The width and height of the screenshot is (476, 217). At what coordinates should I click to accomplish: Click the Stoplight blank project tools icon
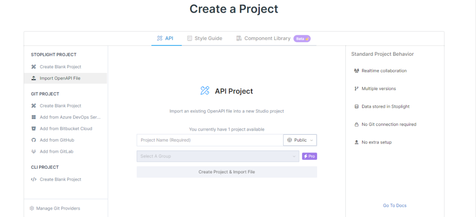tap(33, 67)
